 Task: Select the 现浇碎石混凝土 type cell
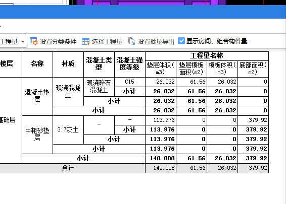[99, 87]
